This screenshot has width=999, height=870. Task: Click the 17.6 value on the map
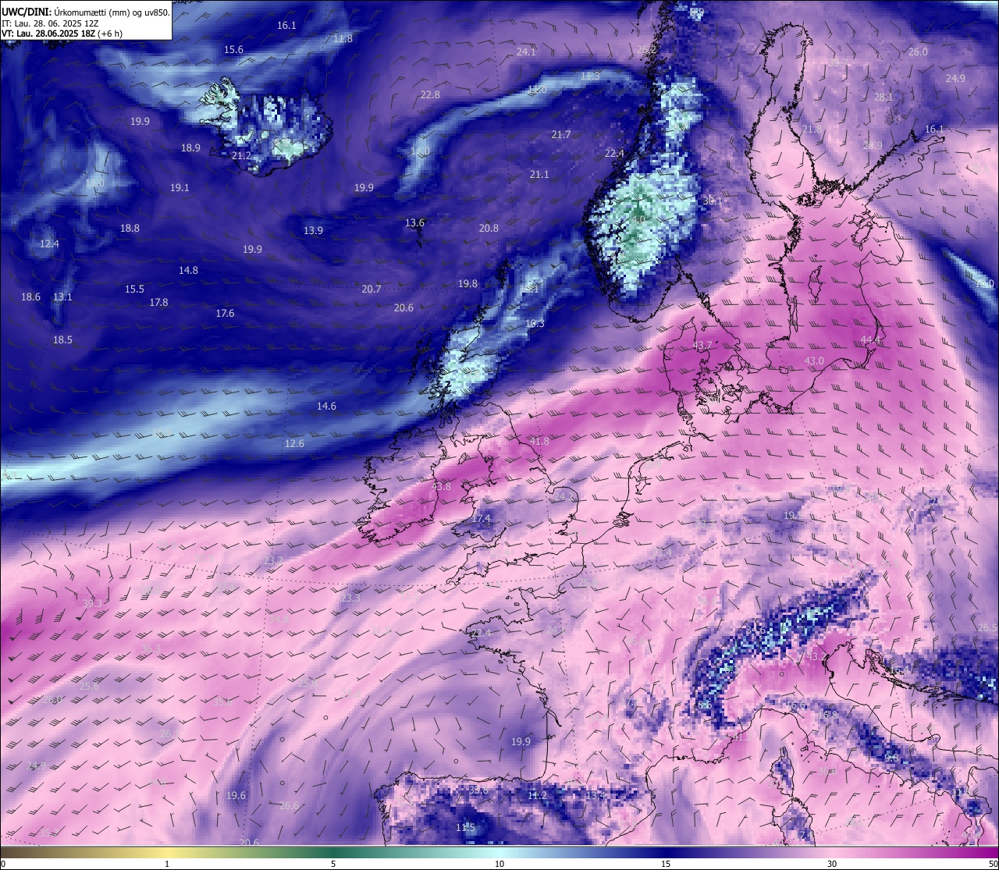225,314
